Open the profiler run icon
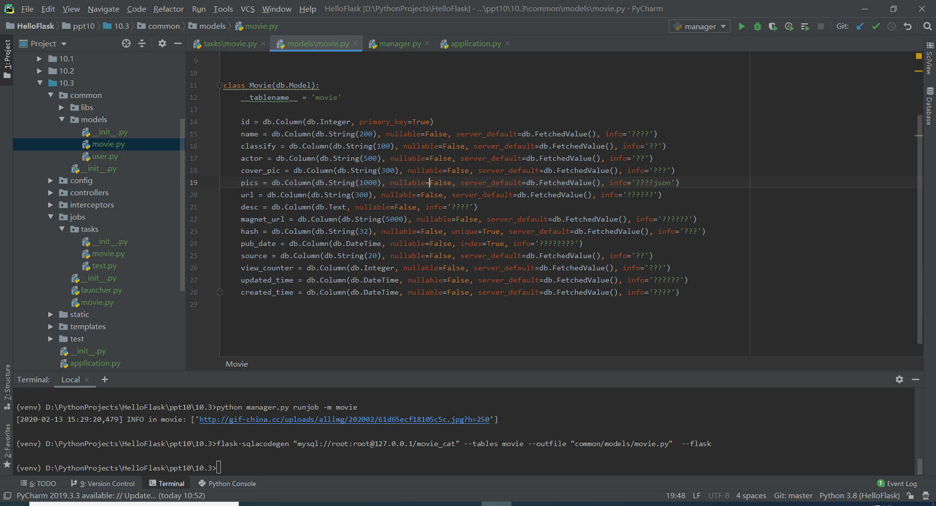 (x=789, y=26)
